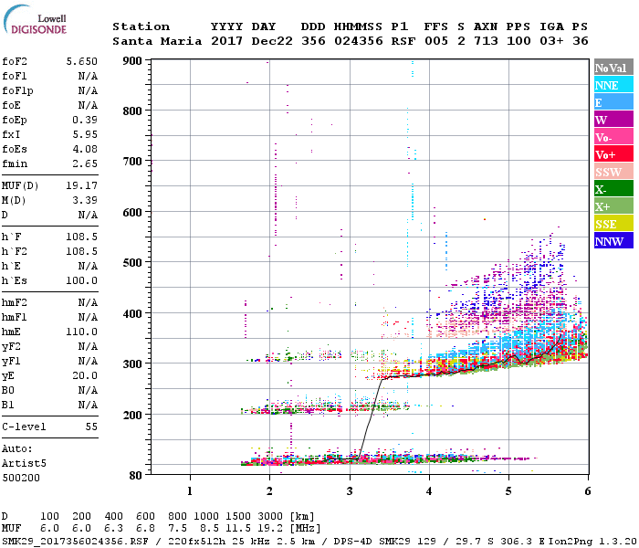This screenshot has height=548, width=639.
Task: Select the W purple legend swatch
Action: point(613,120)
